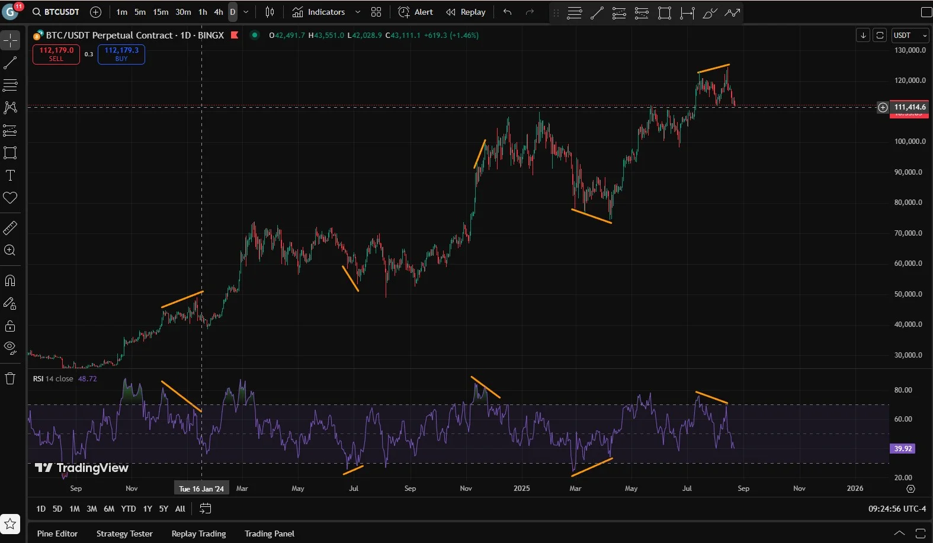
Task: Select the Text tool in left sidebar
Action: click(x=10, y=175)
